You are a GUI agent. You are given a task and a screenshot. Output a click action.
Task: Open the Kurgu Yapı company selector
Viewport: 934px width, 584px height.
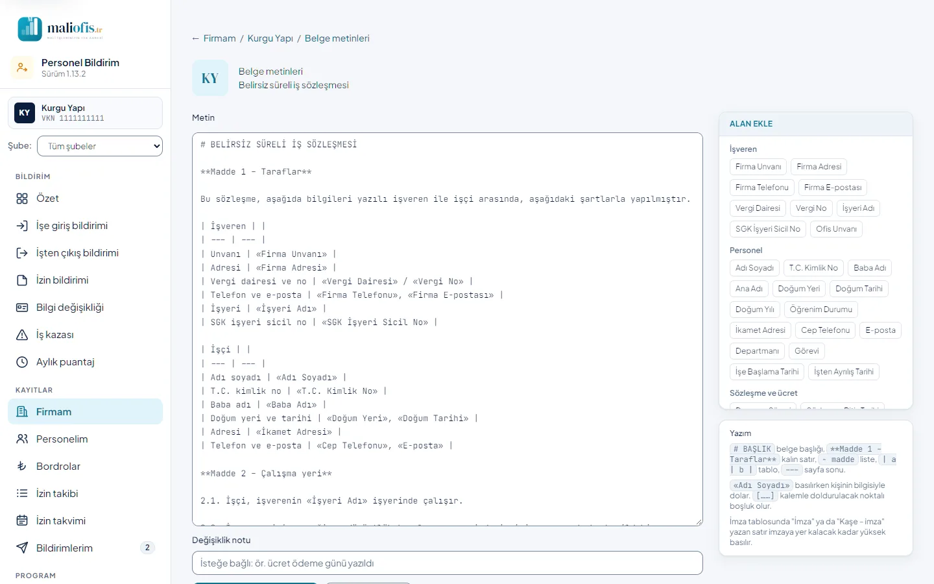pyautogui.click(x=85, y=113)
